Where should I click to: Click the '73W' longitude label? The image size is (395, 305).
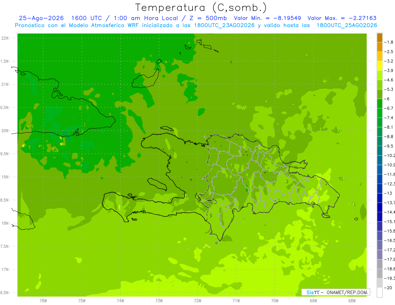159,300
